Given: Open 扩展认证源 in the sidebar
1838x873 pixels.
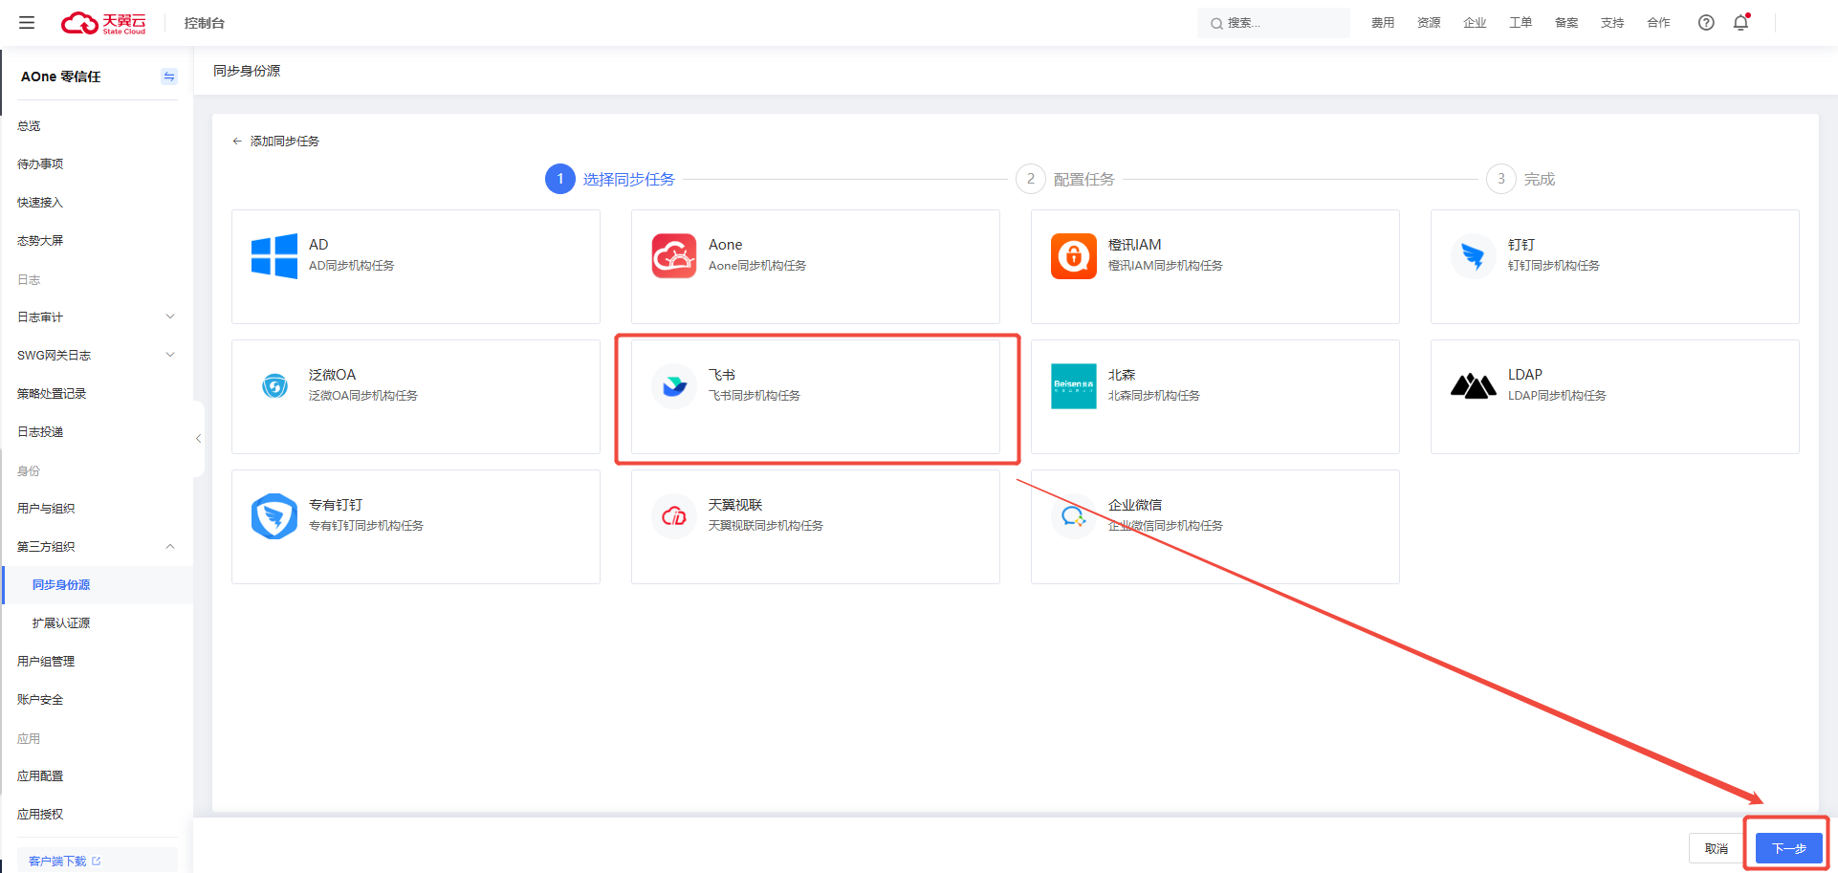Looking at the screenshot, I should click(x=61, y=623).
